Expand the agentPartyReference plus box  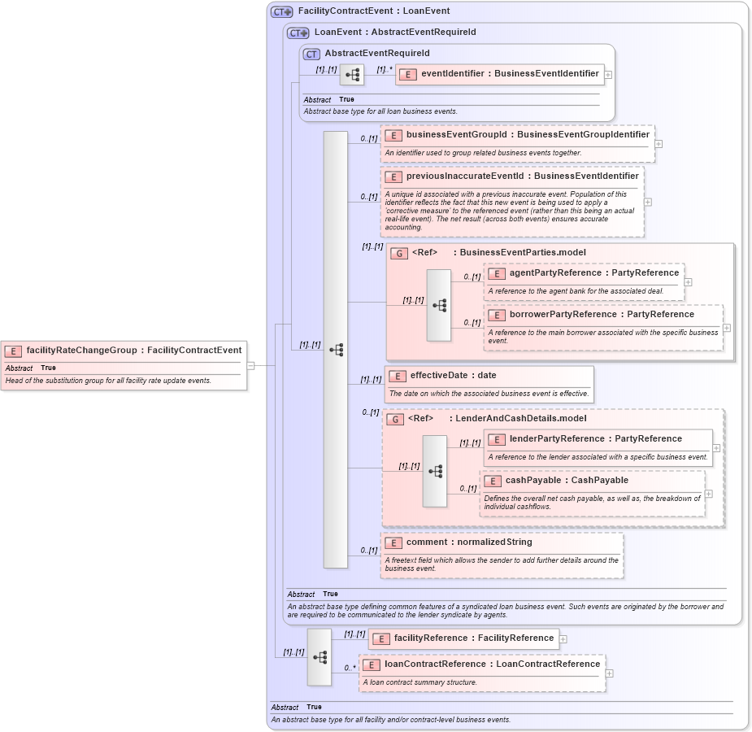point(688,281)
